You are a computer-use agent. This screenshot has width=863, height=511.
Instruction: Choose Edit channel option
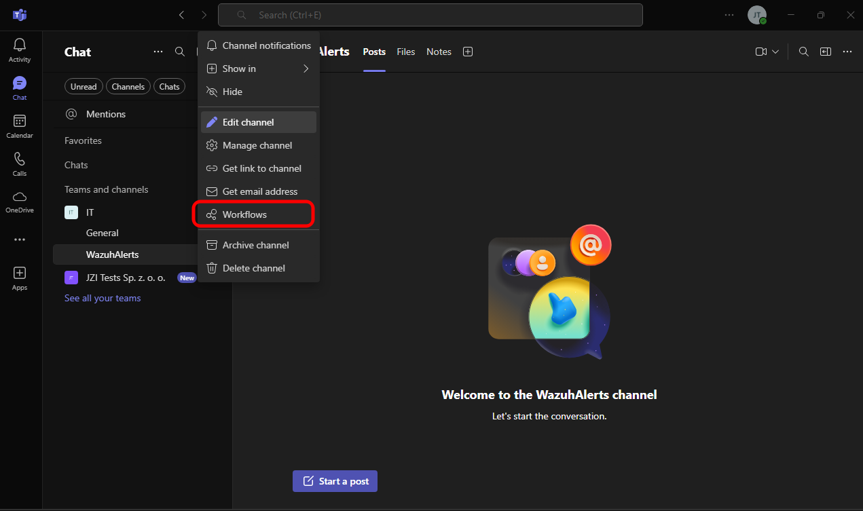pyautogui.click(x=259, y=122)
